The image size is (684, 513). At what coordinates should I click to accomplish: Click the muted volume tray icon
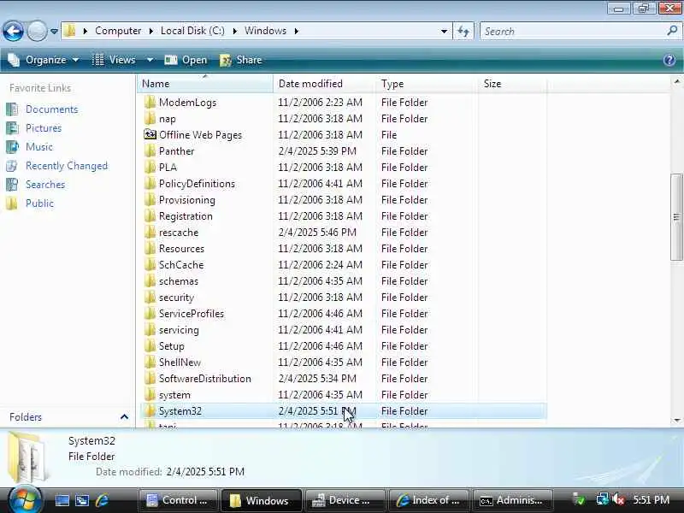click(x=618, y=500)
